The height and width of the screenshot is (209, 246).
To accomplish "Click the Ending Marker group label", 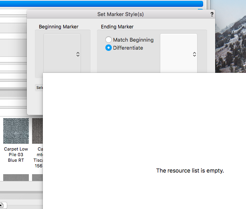I will pyautogui.click(x=117, y=27).
